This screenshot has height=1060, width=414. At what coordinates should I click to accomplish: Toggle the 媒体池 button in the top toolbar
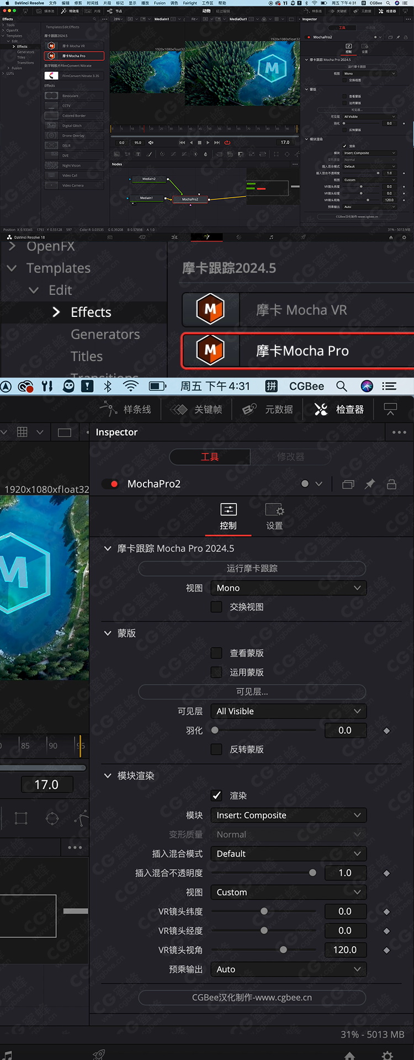[46, 11]
